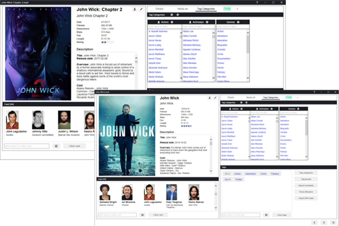Select Tag Categories tab in the Chapter 2 window
This screenshot has width=339, height=226.
pos(206,9)
